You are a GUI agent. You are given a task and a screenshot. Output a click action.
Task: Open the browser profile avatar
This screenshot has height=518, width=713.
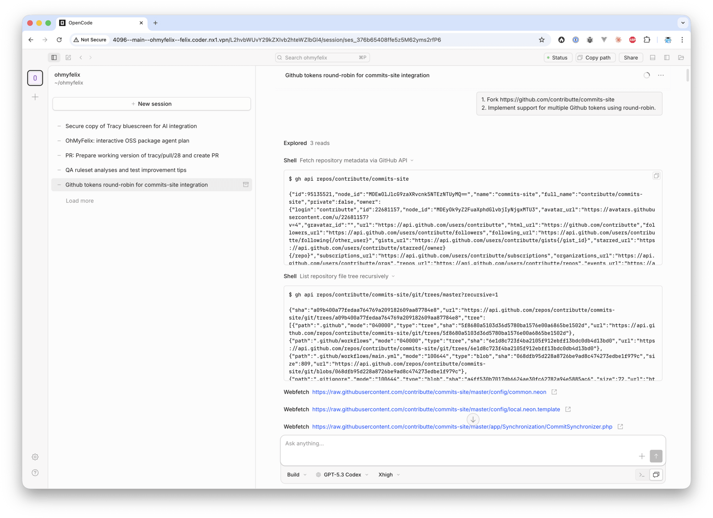(668, 40)
